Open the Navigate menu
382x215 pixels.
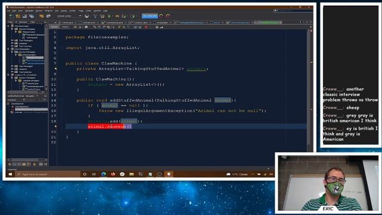pos(29,11)
